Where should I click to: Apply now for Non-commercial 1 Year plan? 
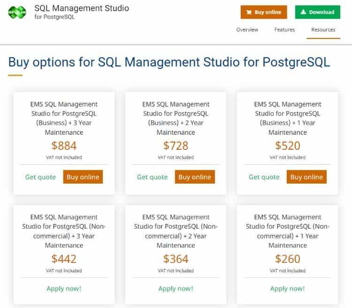(287, 288)
